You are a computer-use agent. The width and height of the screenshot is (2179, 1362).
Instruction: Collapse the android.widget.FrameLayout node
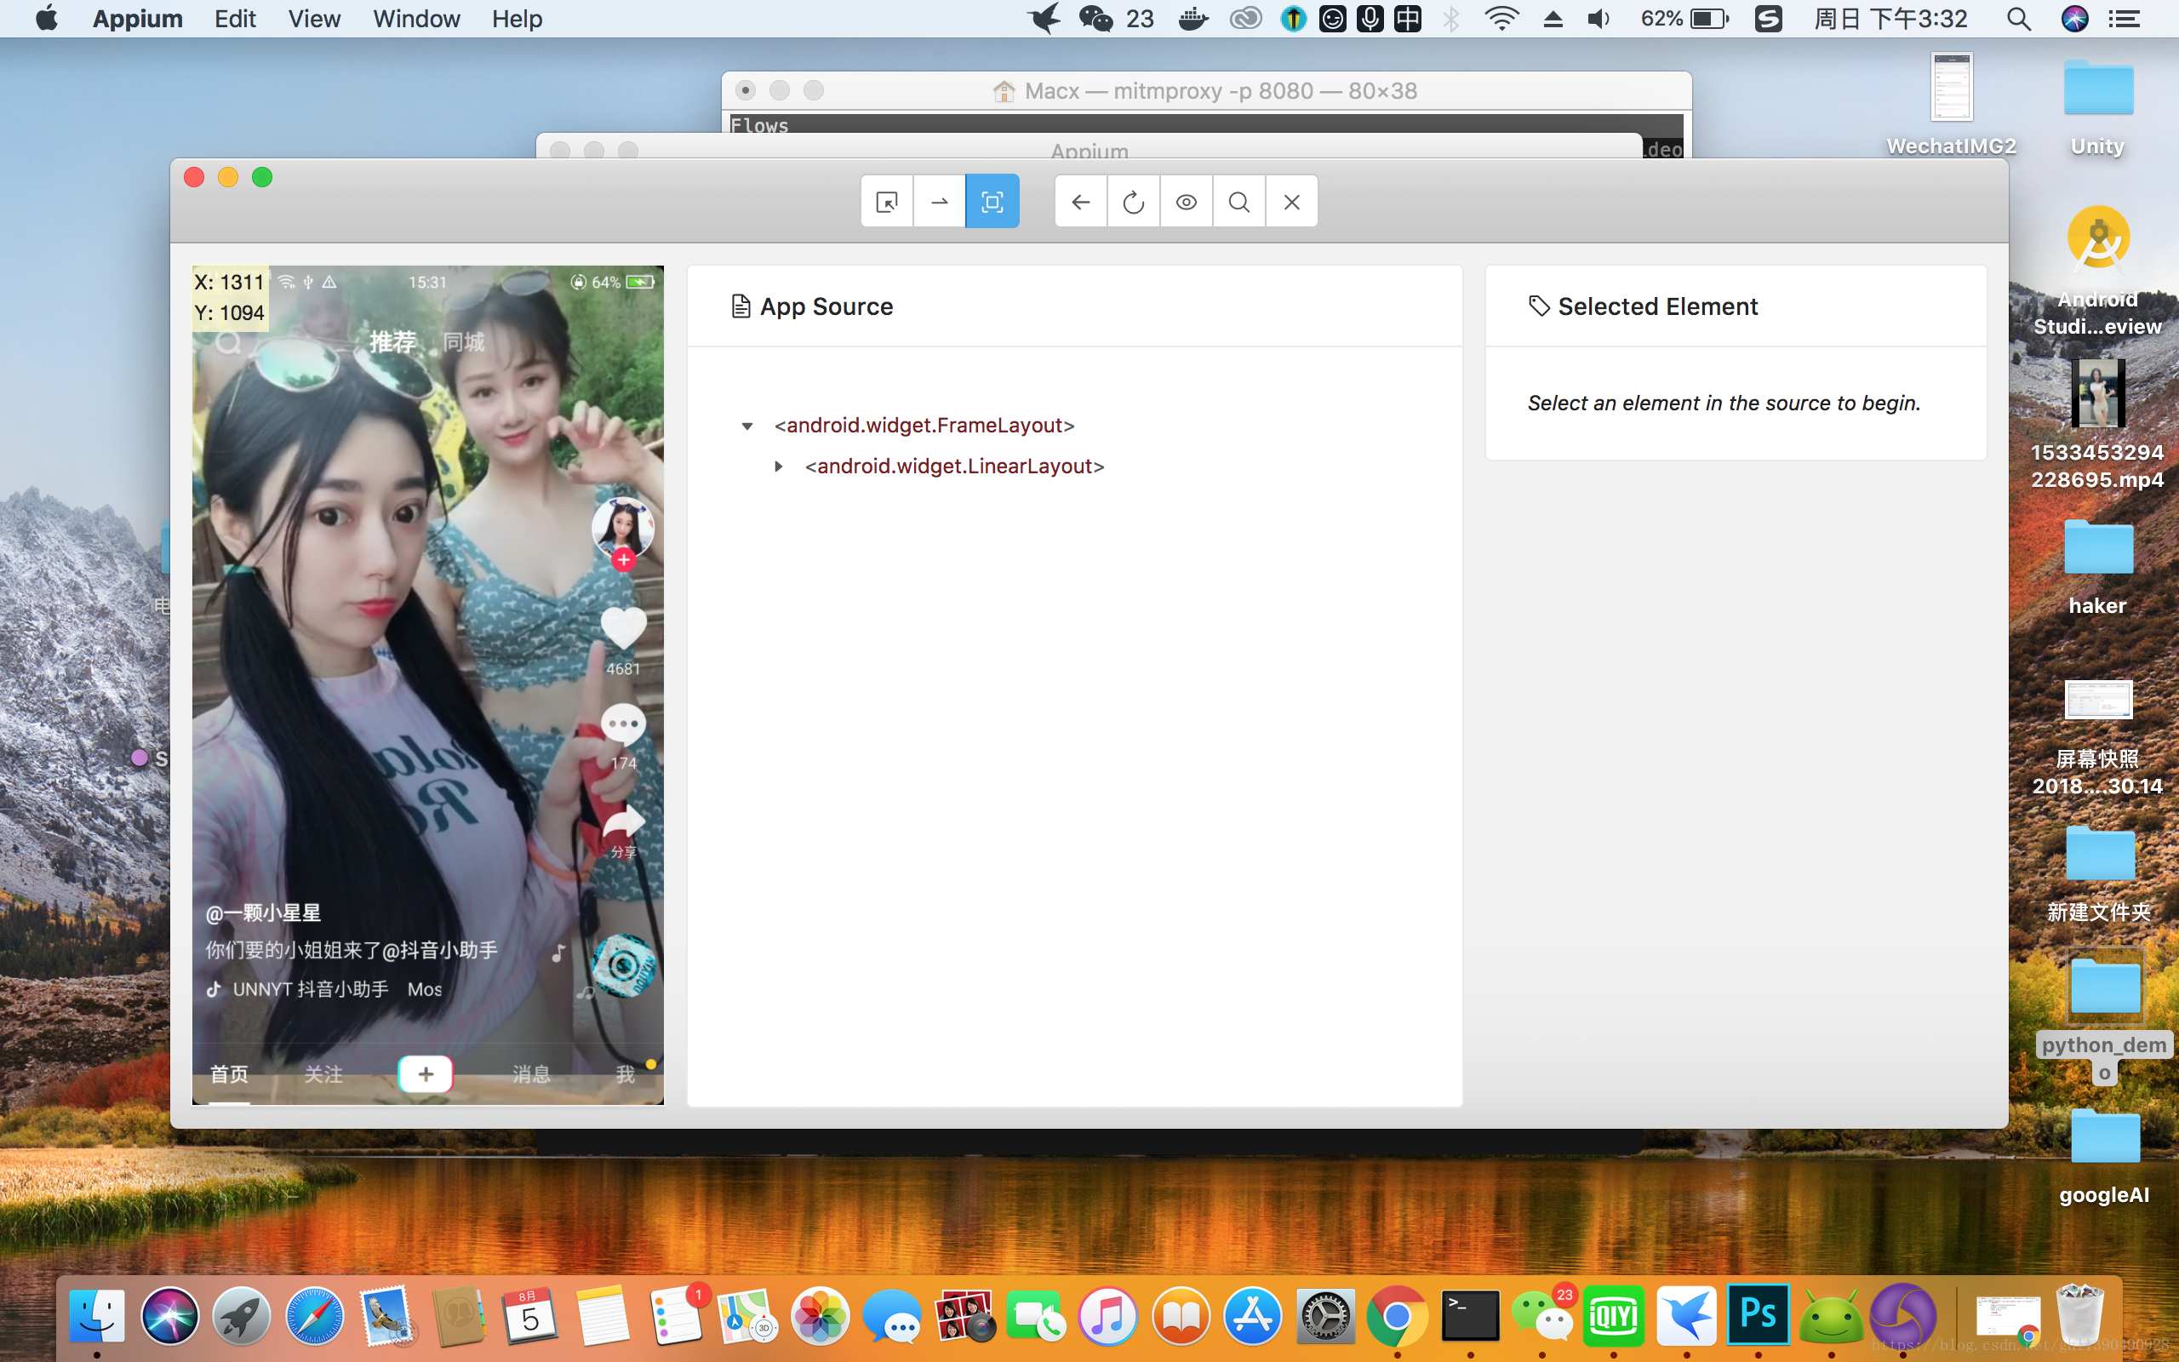(x=746, y=426)
